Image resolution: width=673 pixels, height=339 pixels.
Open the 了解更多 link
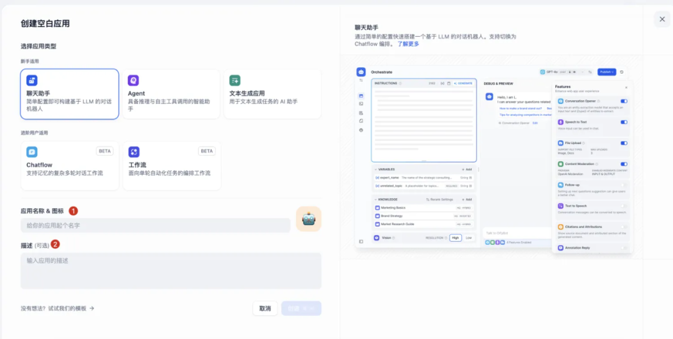408,44
